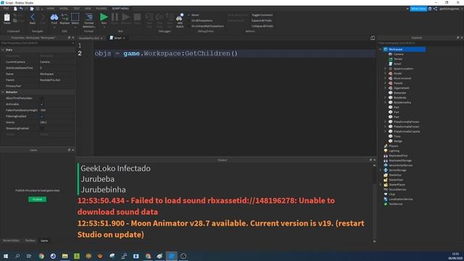This screenshot has height=261, width=464.
Task: Click the Explorer filter search box
Action: (420, 43)
